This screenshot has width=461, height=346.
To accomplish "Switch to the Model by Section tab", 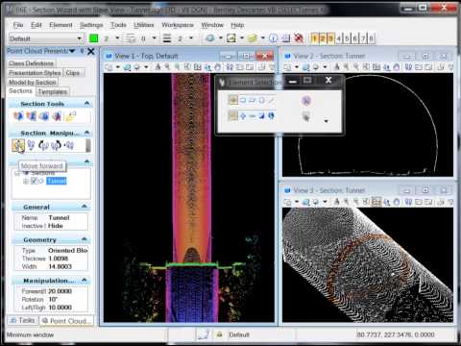I will (x=33, y=82).
